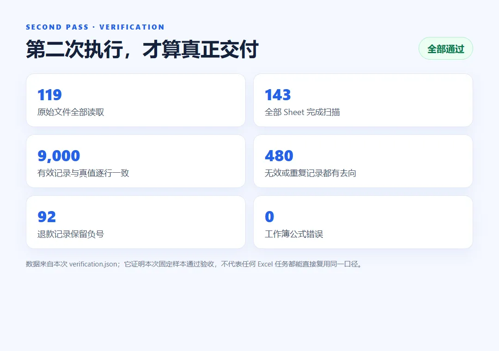Click the label 原始文件全部读取
Viewport: 499px width, 351px height.
click(71, 112)
